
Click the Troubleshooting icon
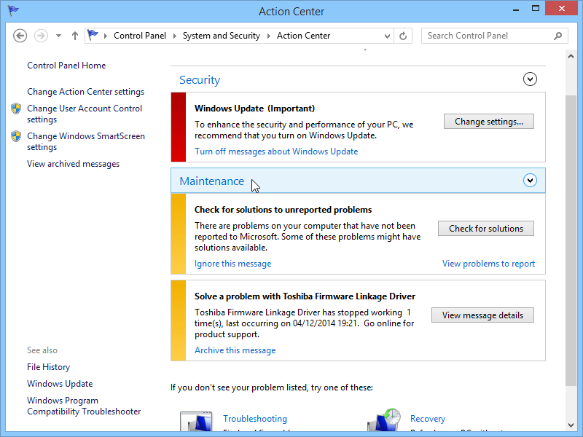point(196,421)
